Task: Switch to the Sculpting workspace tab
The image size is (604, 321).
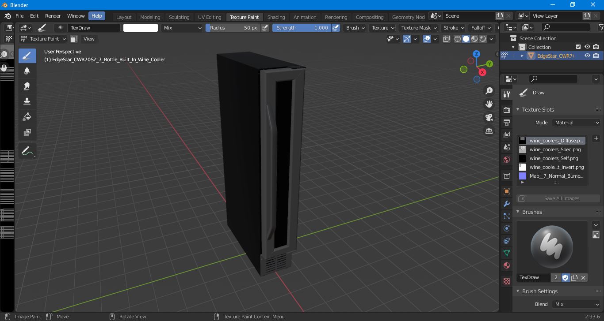Action: pos(179,17)
